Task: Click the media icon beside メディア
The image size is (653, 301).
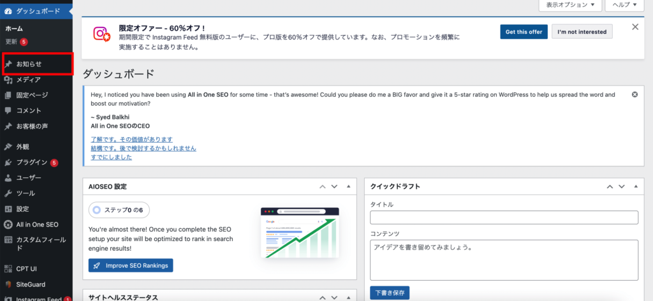Action: [x=8, y=80]
